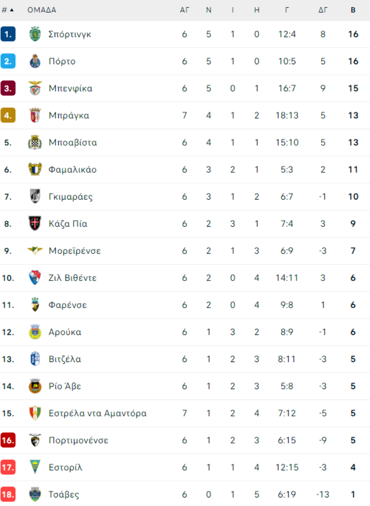This screenshot has width=370, height=506.
Task: Click the Κάζα Πία shield crest
Action: (x=35, y=224)
